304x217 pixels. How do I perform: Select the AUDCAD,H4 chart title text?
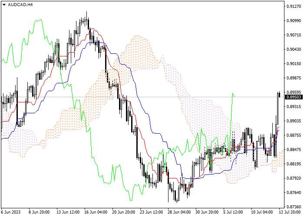tap(20, 5)
